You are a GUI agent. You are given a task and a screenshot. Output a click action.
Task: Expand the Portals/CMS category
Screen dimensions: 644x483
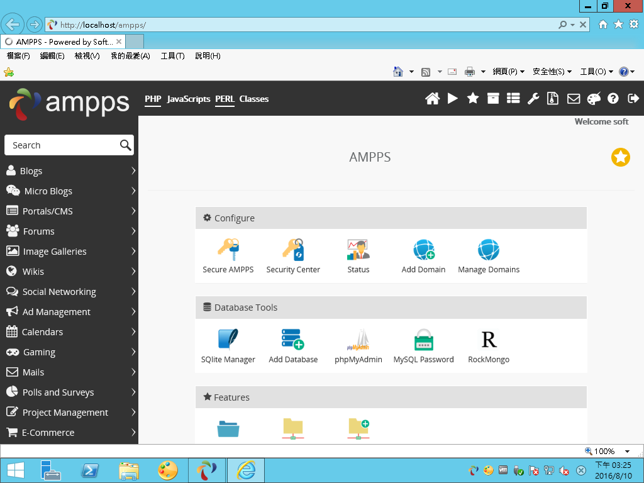pyautogui.click(x=69, y=211)
